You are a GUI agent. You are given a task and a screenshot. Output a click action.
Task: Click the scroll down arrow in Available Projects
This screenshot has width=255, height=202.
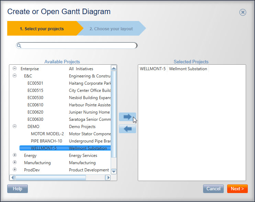click(114, 171)
